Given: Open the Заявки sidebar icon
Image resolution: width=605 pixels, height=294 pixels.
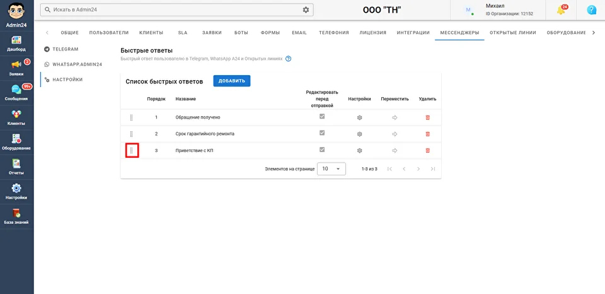Looking at the screenshot, I should pyautogui.click(x=16, y=67).
